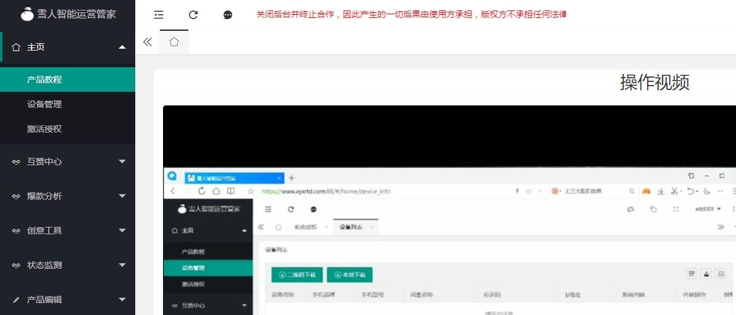Screen dimensions: 736x315
Task: Open the chat message bubble icon
Action: tap(228, 15)
